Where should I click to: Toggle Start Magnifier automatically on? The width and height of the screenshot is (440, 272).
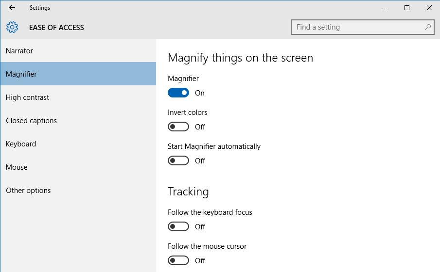(178, 160)
